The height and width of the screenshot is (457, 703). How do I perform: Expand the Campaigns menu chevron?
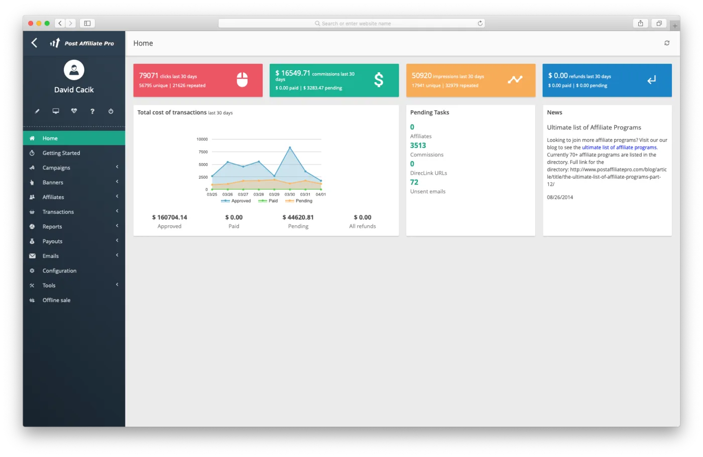117,167
